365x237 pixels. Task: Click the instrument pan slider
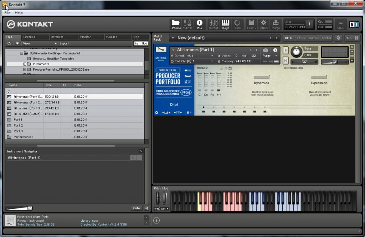(304, 62)
